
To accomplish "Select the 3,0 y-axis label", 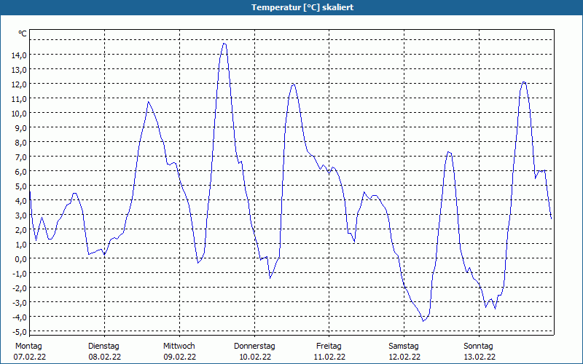I will pos(21,215).
